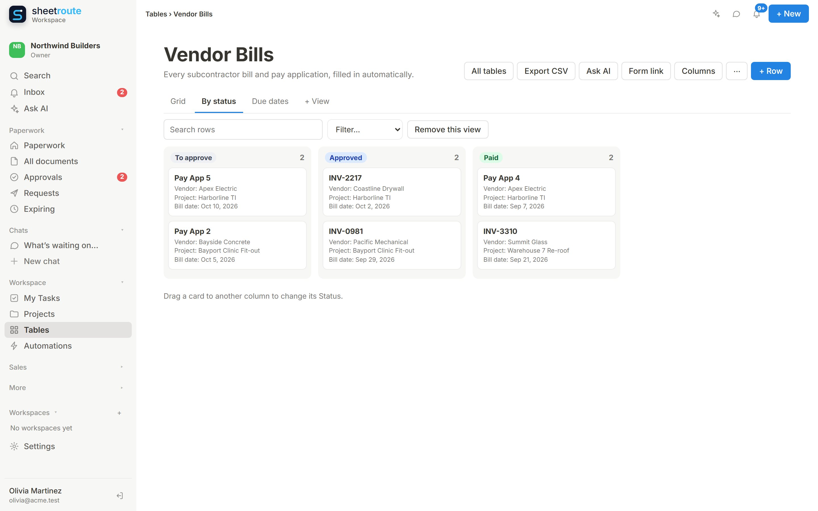Toggle the Workspaces section arrow
This screenshot has height=511, width=818.
(56, 412)
